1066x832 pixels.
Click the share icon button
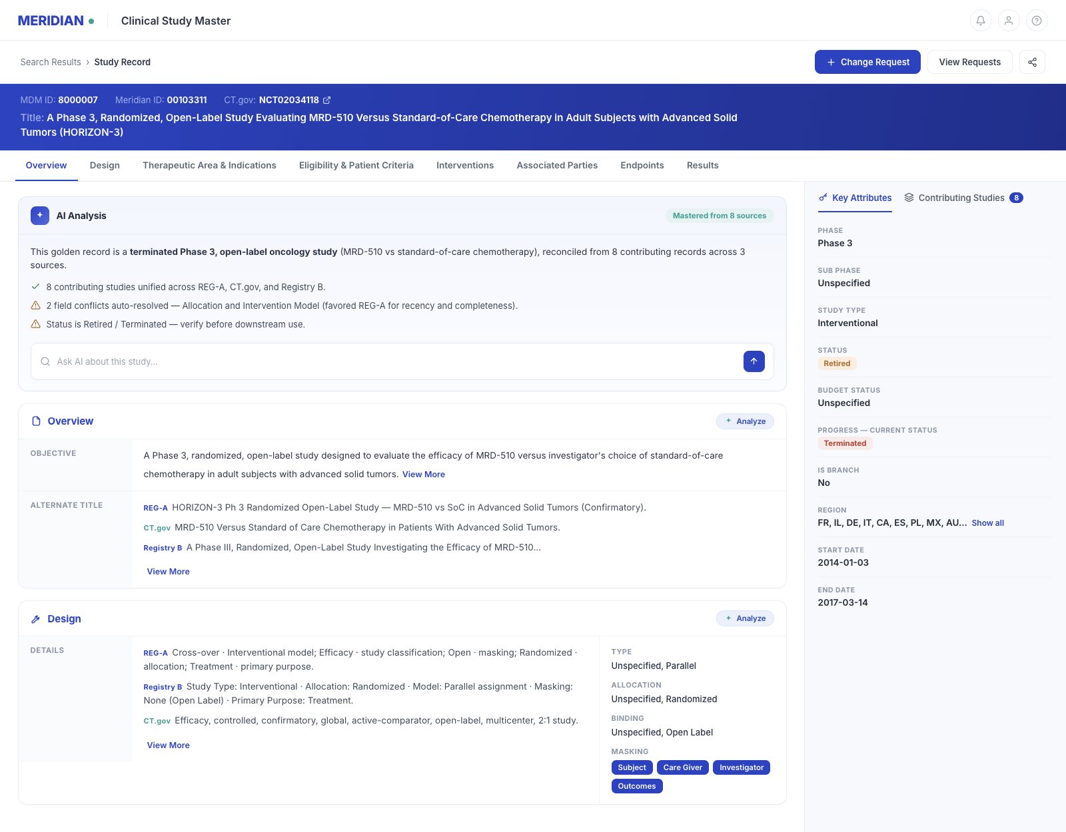(1032, 62)
